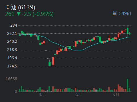Click the 4月 date axis label
Image resolution: width=137 pixels, height=102 pixels.
42,94
